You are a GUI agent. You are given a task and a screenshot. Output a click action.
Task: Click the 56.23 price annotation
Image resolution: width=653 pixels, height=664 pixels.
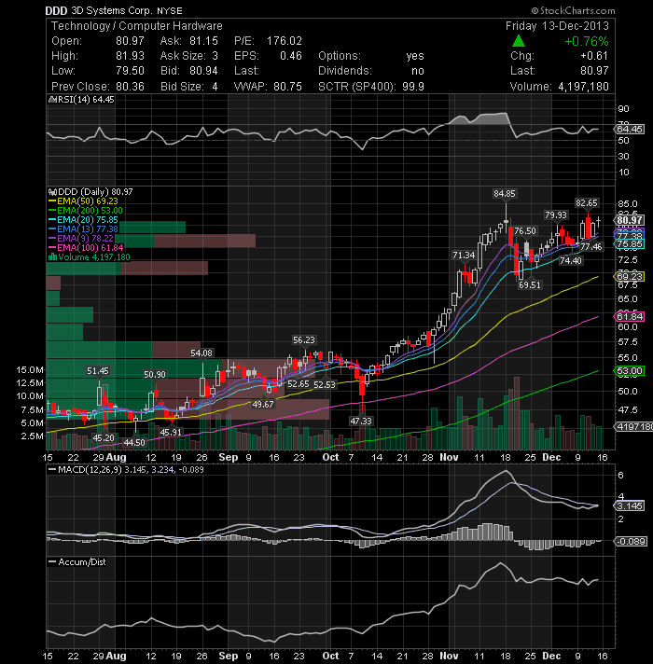click(304, 340)
